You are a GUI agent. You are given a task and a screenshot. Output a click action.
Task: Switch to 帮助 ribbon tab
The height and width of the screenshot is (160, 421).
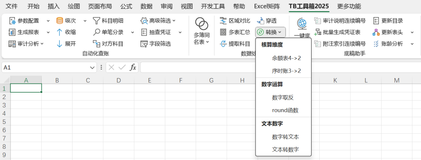(239, 7)
